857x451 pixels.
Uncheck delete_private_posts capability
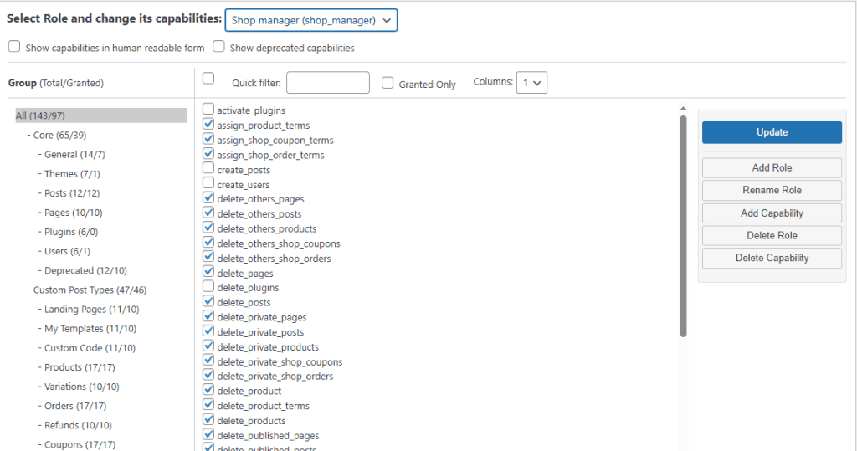click(x=208, y=331)
